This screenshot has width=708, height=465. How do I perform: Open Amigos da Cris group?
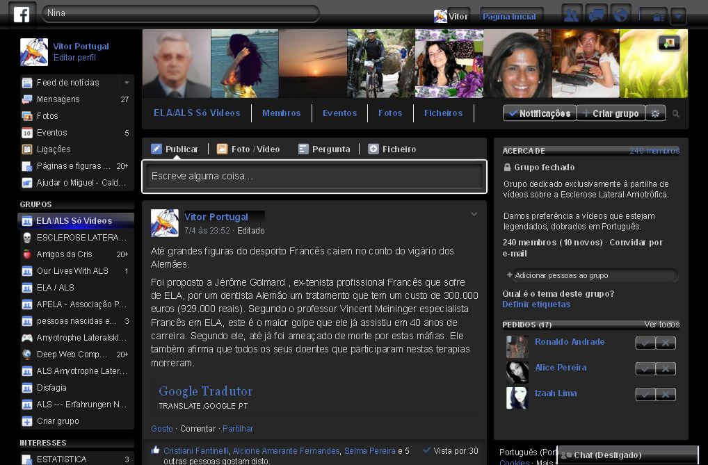tap(77, 254)
